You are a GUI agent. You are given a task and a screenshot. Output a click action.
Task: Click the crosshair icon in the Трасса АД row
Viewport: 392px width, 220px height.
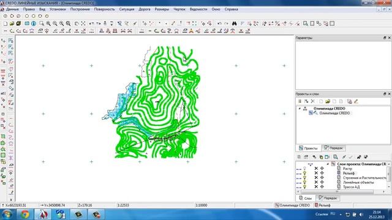(x=322, y=186)
